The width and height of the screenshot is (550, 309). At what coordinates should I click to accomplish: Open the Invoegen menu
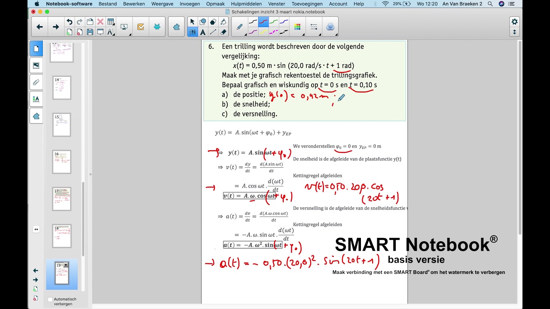(x=189, y=4)
